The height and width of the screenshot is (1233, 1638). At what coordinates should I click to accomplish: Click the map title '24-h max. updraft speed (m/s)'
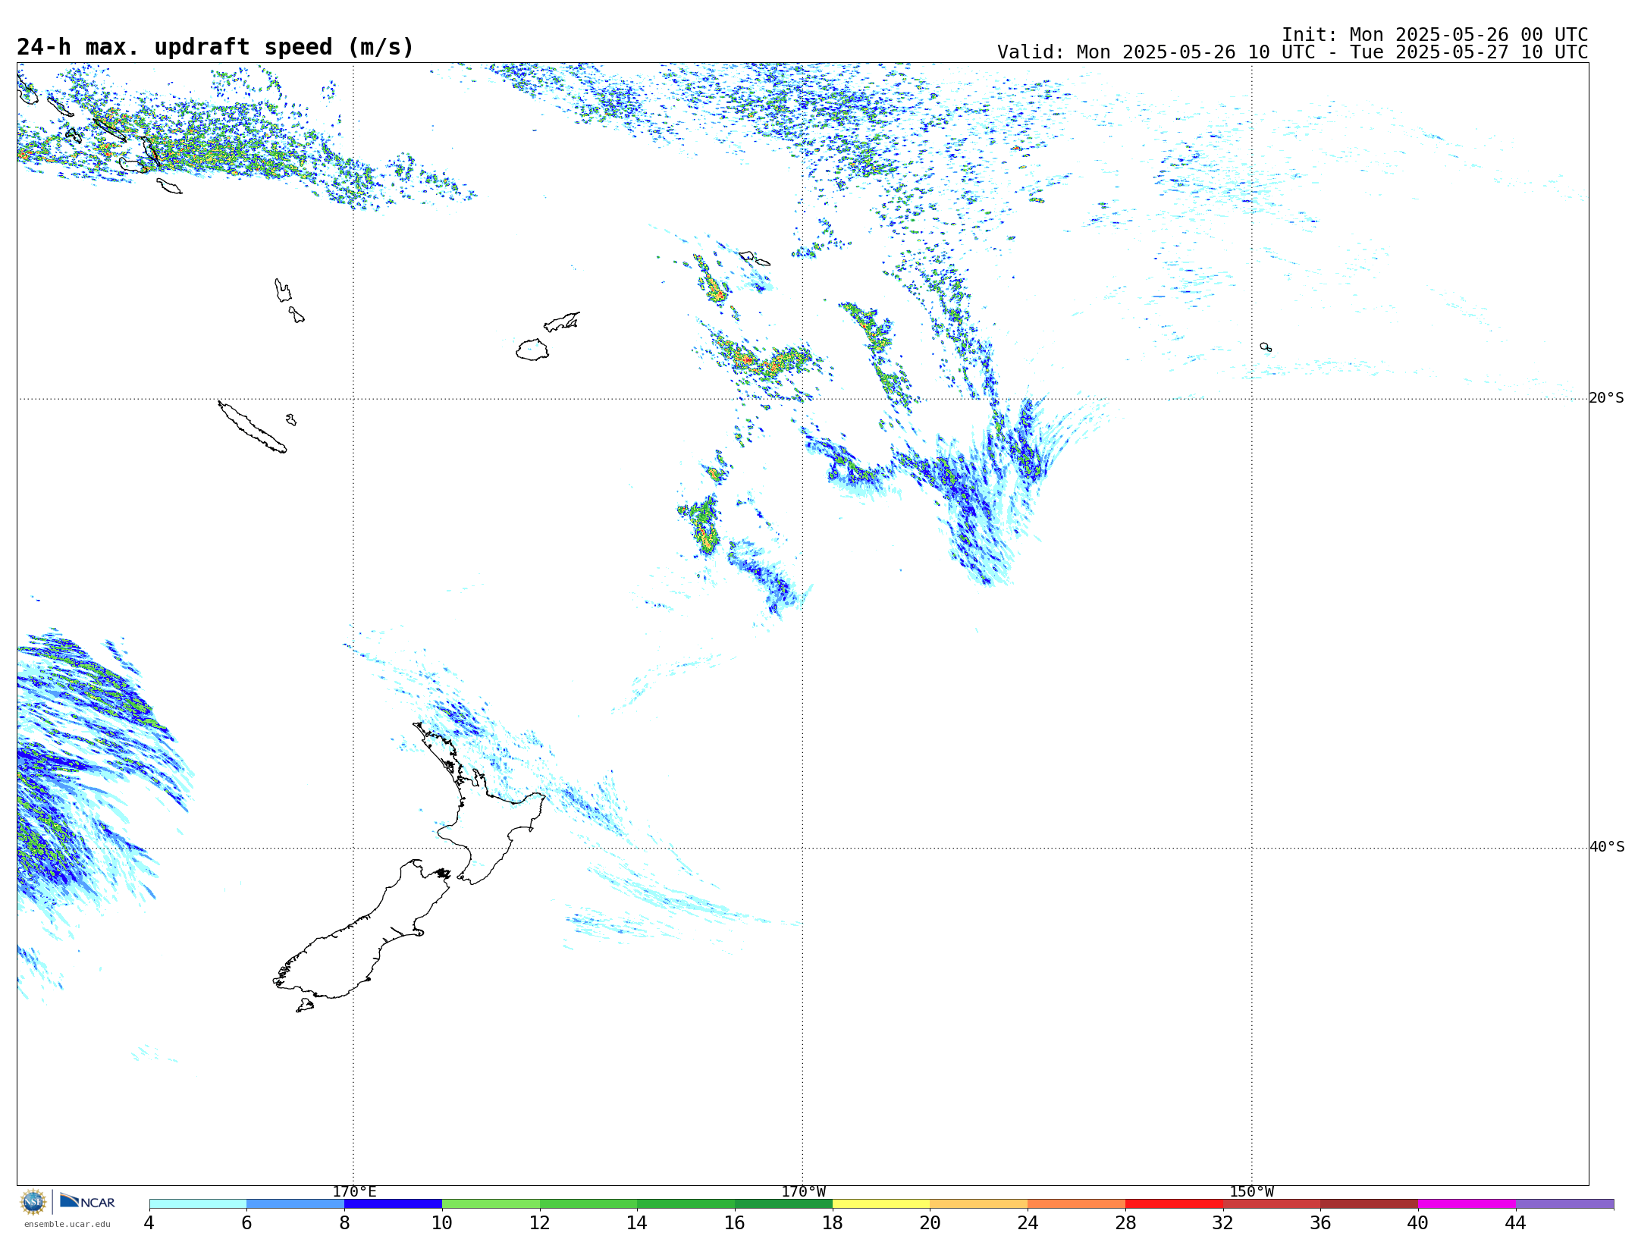(x=215, y=47)
